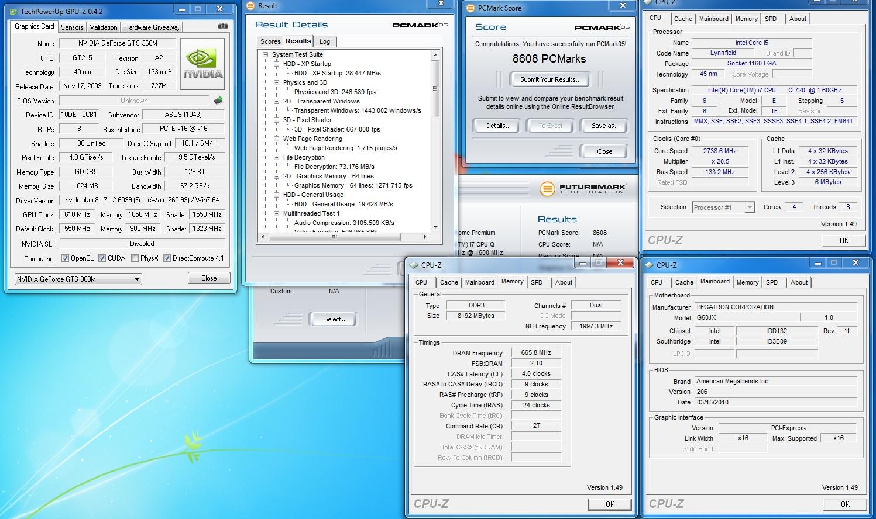Click the GPU-Z camera screenshot icon
Image resolution: width=876 pixels, height=519 pixels.
click(222, 26)
